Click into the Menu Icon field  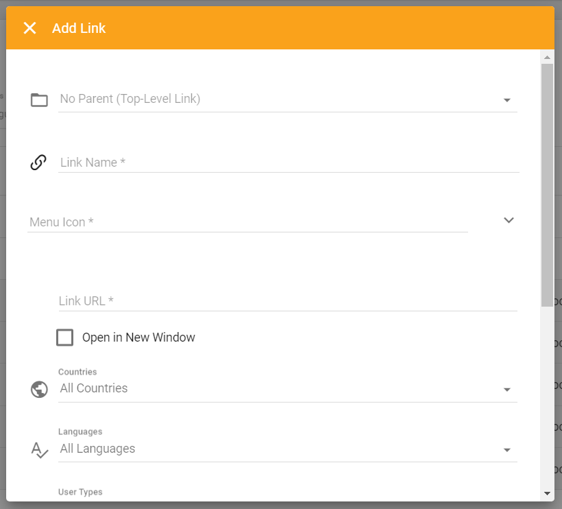point(247,222)
